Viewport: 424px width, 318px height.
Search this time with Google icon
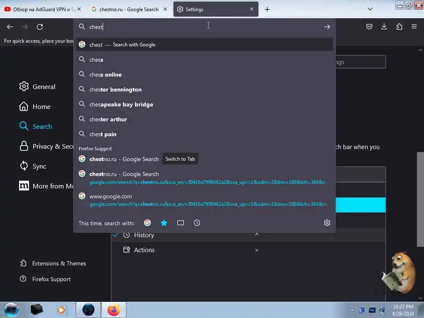147,223
